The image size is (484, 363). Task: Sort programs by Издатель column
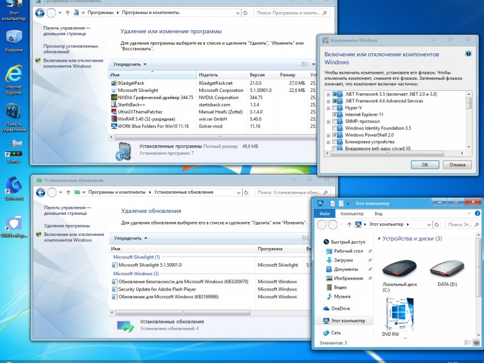221,74
